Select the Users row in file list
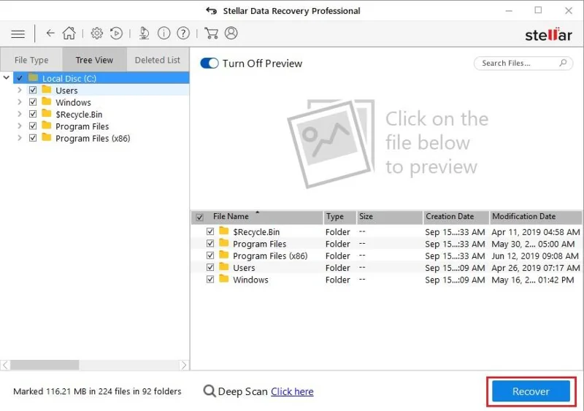 (386, 267)
